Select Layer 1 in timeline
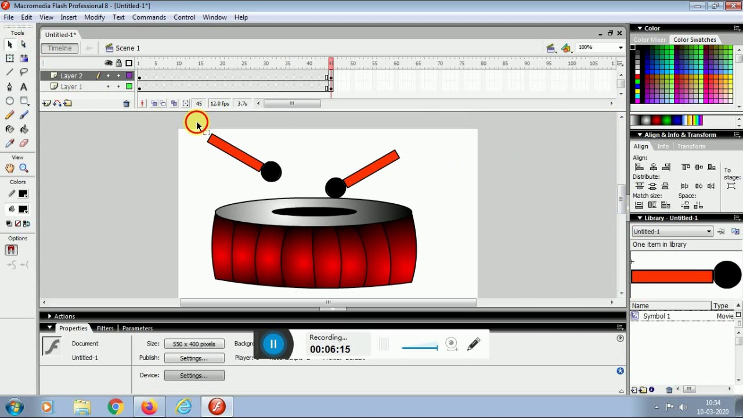743x418 pixels. [72, 87]
